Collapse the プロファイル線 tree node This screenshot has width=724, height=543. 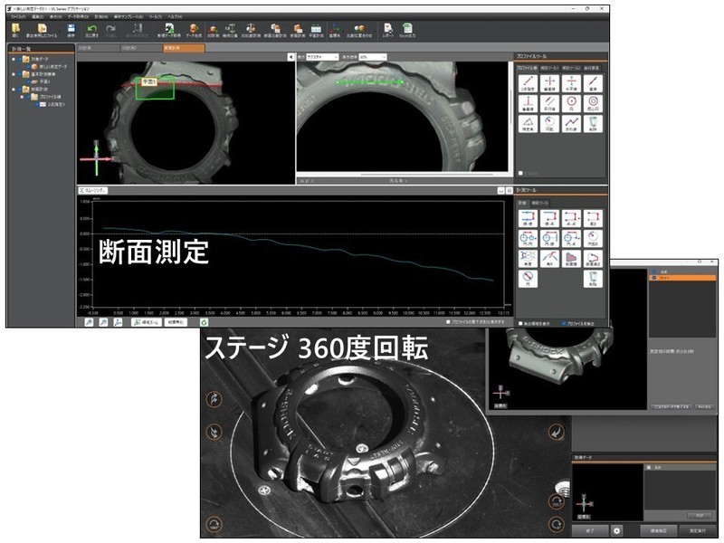22,97
